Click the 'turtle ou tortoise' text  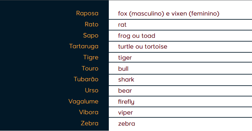pos(143,47)
